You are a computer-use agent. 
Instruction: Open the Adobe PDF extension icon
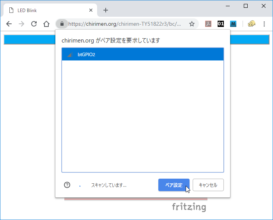click(208, 24)
